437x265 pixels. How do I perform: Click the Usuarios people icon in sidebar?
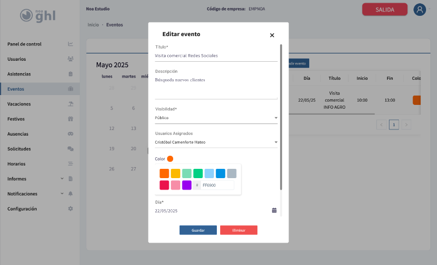tap(70, 59)
